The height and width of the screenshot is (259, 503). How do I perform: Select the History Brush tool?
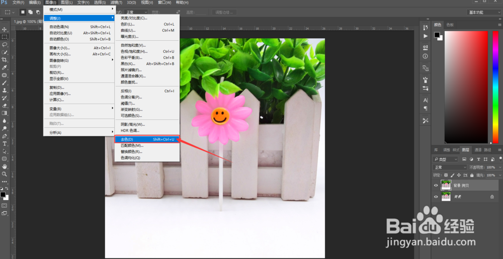point(5,98)
